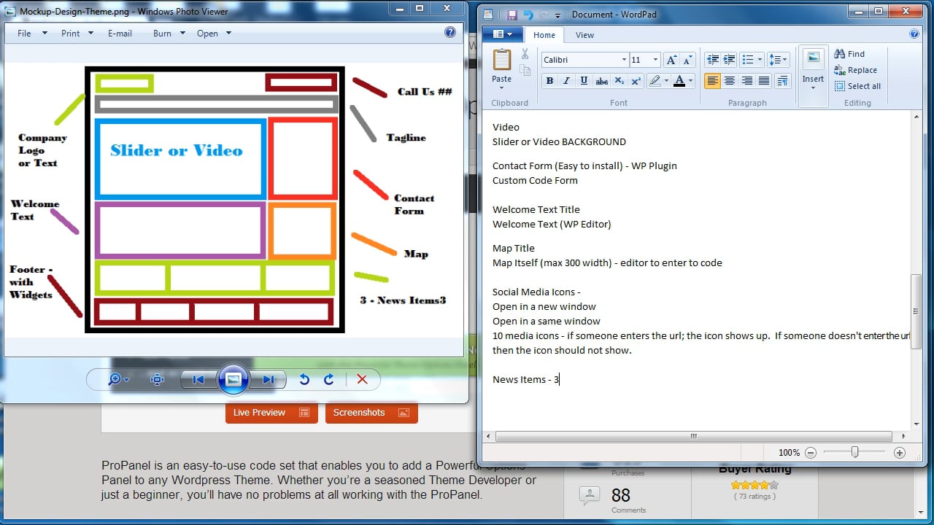The width and height of the screenshot is (934, 525).
Task: Switch to the View tab in WordPad
Action: click(584, 34)
